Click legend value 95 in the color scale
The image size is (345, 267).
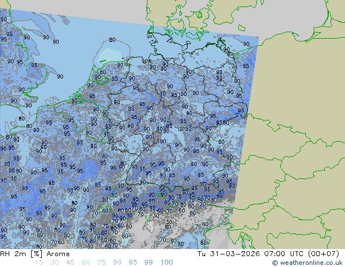point(133,263)
